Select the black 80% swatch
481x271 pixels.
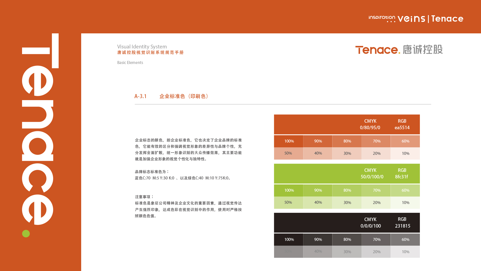click(347, 240)
